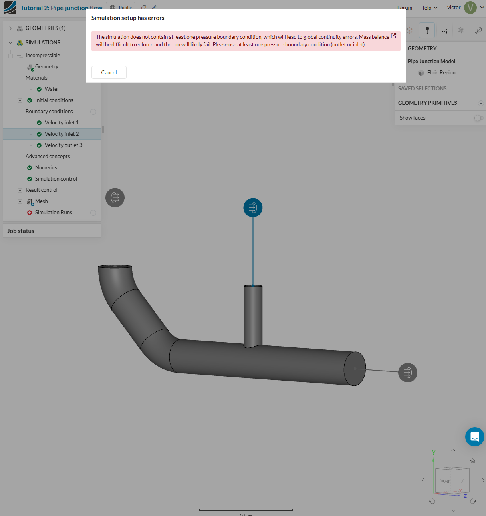Viewport: 486px width, 516px height.
Task: Open the Forum menu item
Action: [x=405, y=7]
